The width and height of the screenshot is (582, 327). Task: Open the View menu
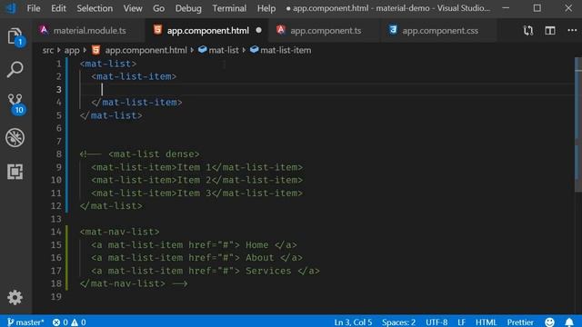point(133,8)
